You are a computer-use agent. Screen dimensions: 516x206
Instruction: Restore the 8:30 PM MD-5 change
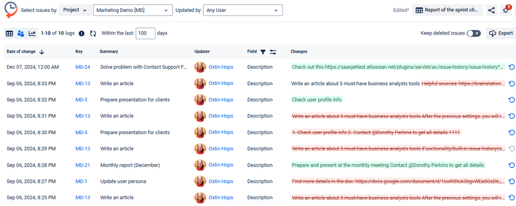point(511,132)
